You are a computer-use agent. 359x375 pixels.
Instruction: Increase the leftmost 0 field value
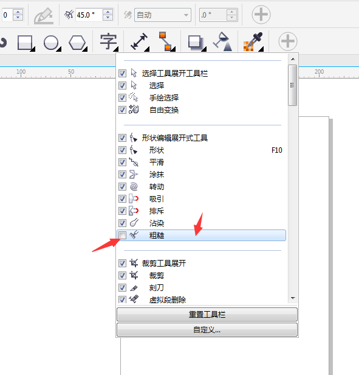click(x=18, y=12)
